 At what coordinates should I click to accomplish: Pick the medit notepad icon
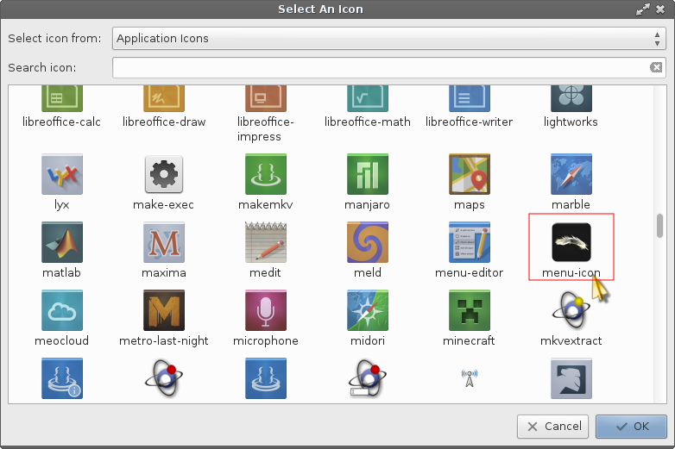coord(266,242)
